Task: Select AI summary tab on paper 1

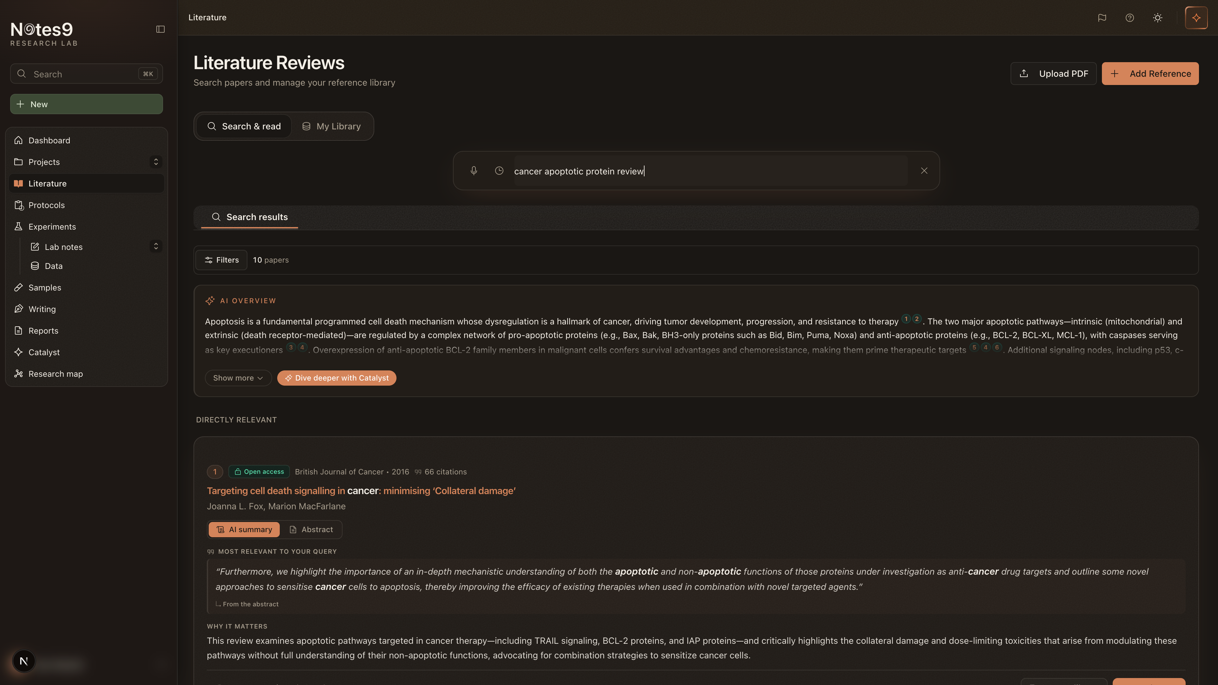Action: click(244, 530)
